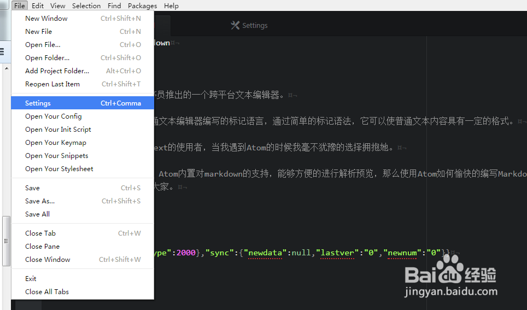
Task: Click the null value in editor
Action: pyautogui.click(x=301, y=253)
